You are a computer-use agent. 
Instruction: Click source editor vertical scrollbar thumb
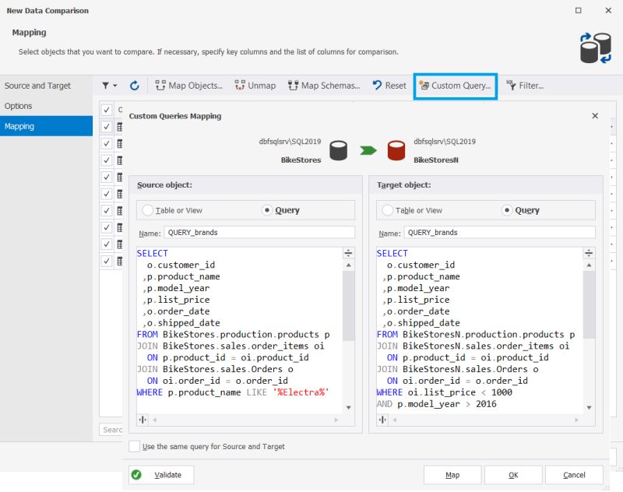[348, 306]
